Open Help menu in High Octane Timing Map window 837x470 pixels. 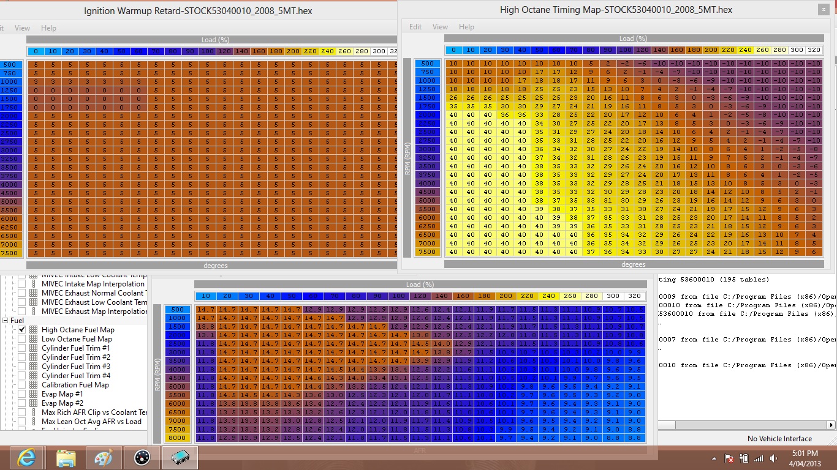coord(466,27)
